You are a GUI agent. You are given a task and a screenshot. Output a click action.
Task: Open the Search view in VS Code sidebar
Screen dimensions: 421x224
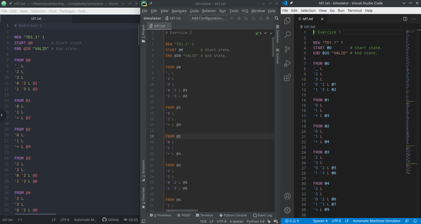coord(287,35)
